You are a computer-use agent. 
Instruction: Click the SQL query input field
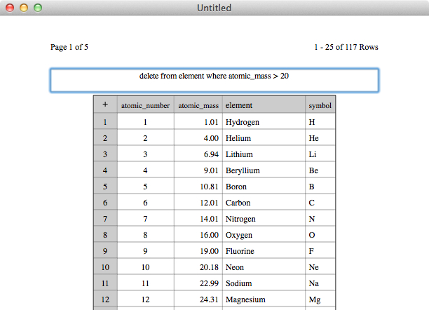214,81
